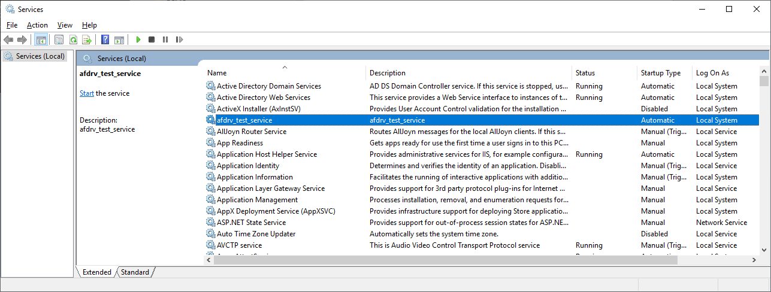Open Help with the blue question mark icon
This screenshot has width=771, height=292.
[105, 39]
